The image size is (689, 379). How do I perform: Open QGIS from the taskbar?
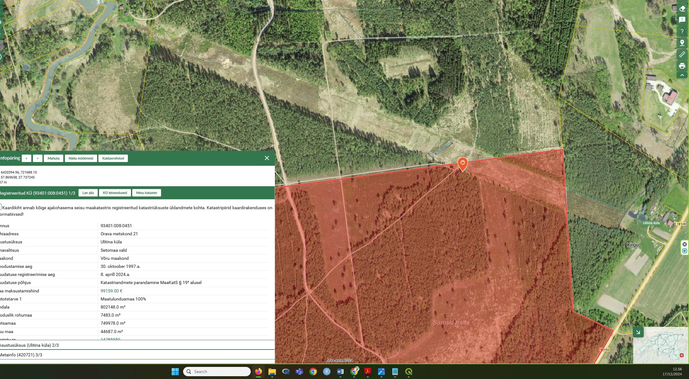409,372
